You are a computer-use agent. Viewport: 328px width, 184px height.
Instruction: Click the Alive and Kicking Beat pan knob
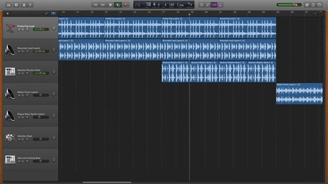click(x=54, y=160)
